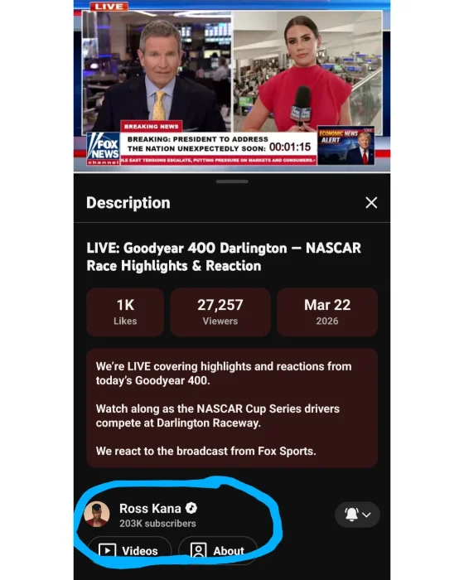
Task: Close the Description panel with X
Action: (x=371, y=203)
